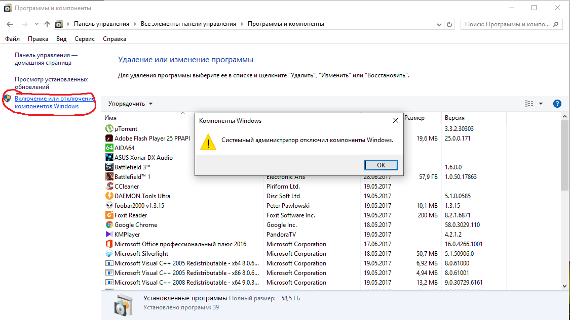This screenshot has height=320, width=570.
Task: Open the Упорядочить dropdown
Action: click(x=130, y=104)
